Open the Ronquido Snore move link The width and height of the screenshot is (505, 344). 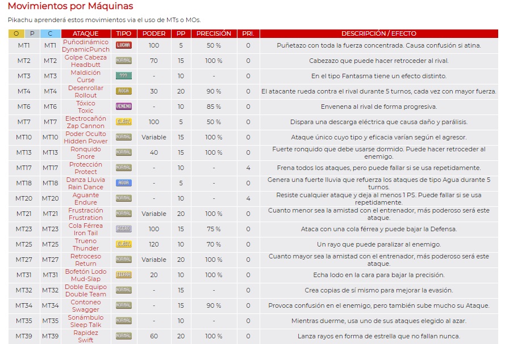pos(86,152)
